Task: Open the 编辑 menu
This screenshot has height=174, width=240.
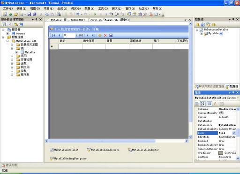Action: click(22, 8)
